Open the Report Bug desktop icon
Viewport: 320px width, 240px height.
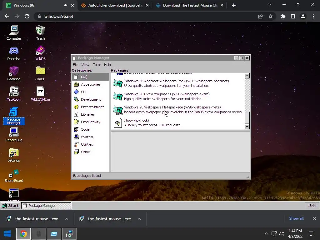point(14,134)
